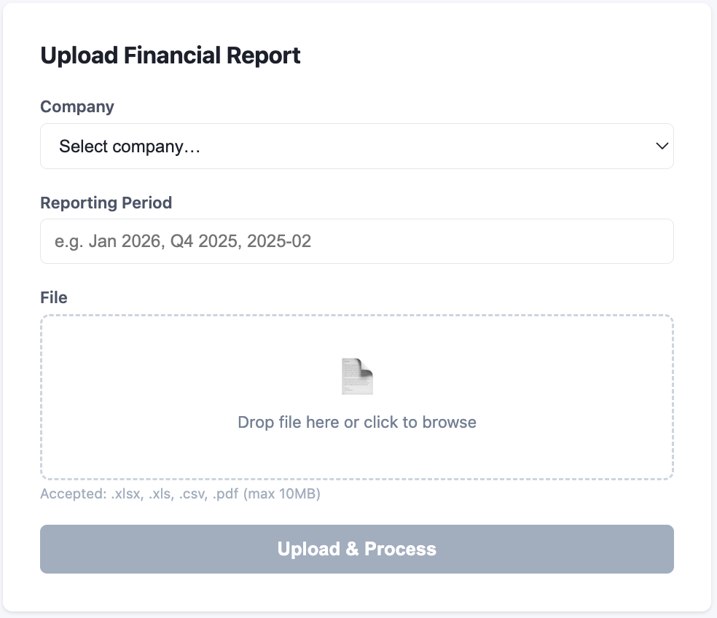This screenshot has width=717, height=618.
Task: Click the chevron arrow on the company selector
Action: click(662, 146)
